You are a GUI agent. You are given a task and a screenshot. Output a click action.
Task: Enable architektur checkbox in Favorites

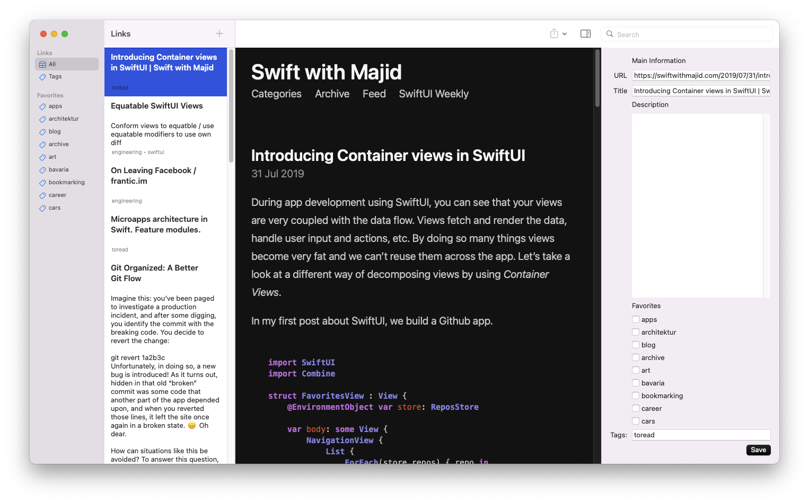[x=636, y=332]
